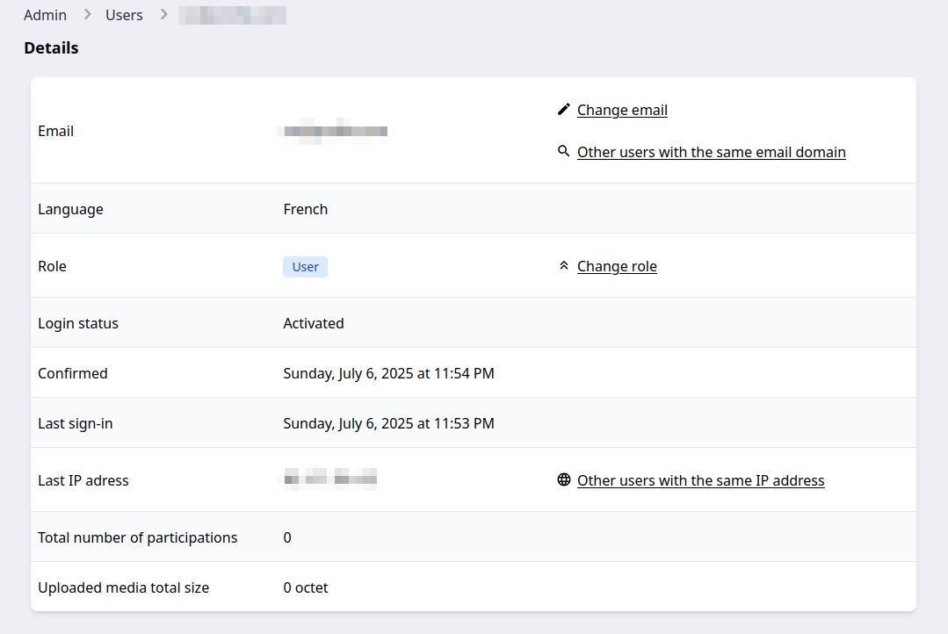
Task: Click the blurred email address value
Action: tap(333, 131)
